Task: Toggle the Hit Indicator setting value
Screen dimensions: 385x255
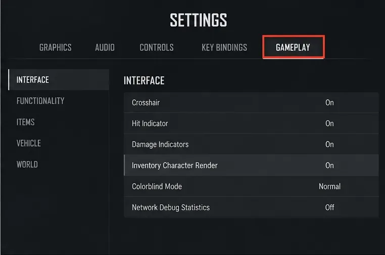Action: 329,123
